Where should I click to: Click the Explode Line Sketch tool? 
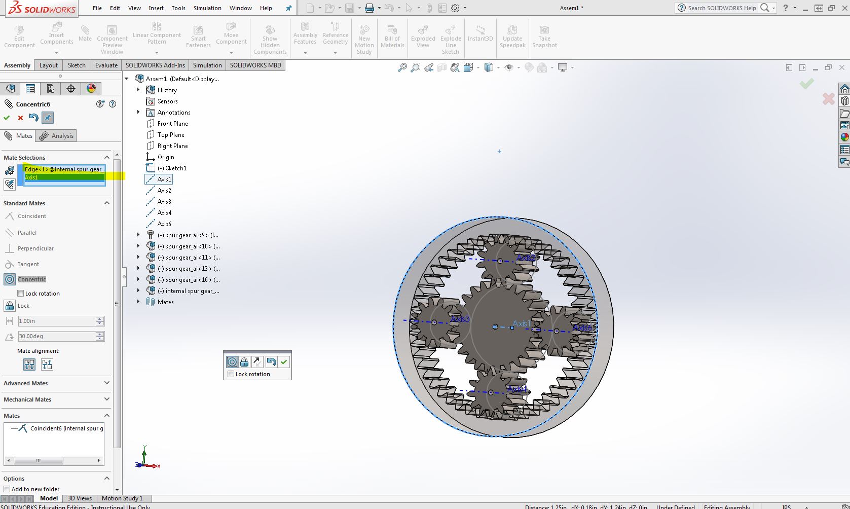[451, 40]
